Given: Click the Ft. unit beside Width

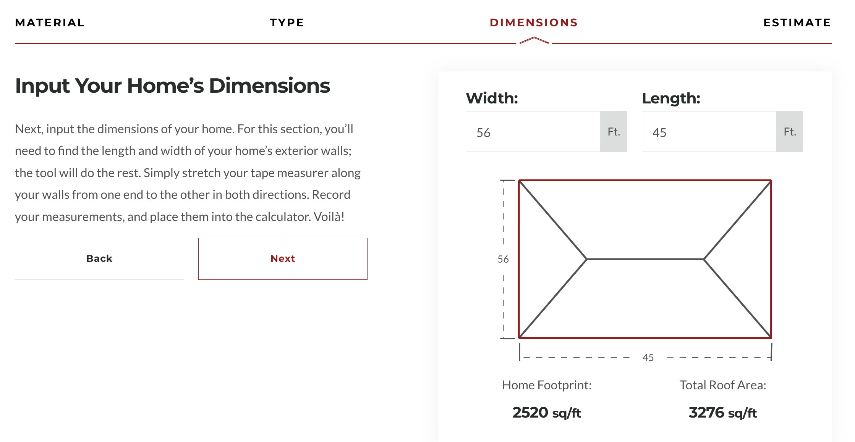Looking at the screenshot, I should point(614,132).
